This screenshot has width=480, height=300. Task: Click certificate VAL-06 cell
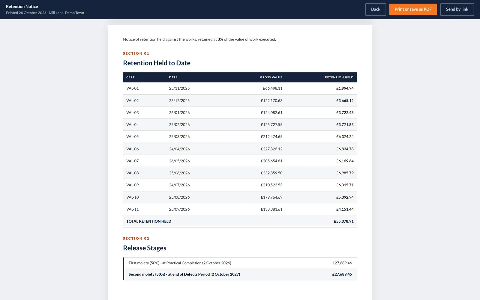[133, 149]
